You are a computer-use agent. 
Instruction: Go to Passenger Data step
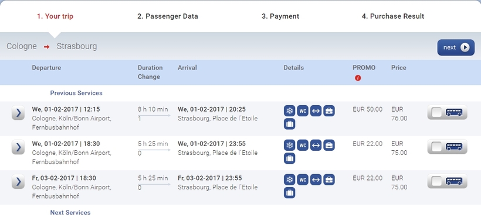tap(168, 16)
